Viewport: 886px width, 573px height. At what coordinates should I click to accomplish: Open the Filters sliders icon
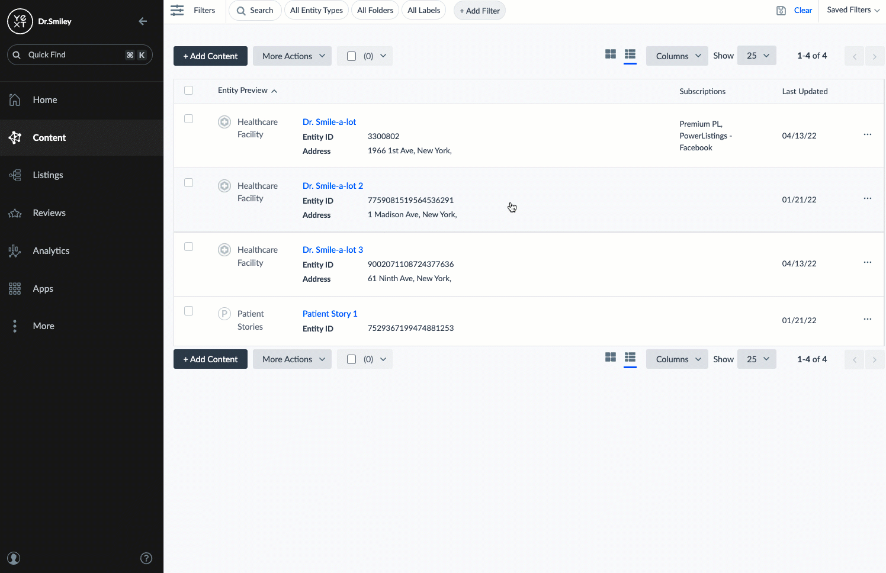pyautogui.click(x=176, y=10)
